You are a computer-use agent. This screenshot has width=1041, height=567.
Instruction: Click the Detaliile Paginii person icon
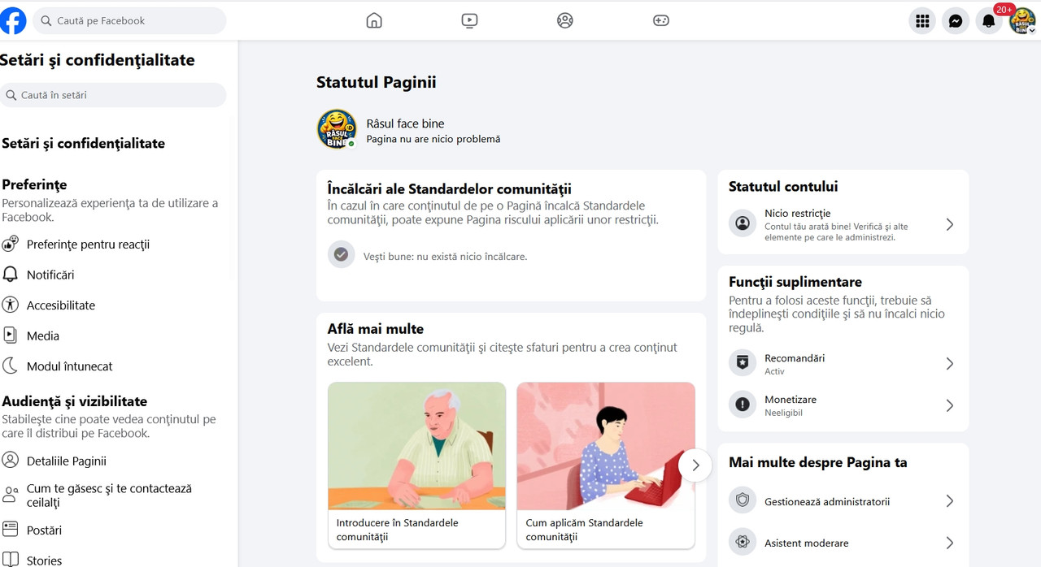click(10, 461)
